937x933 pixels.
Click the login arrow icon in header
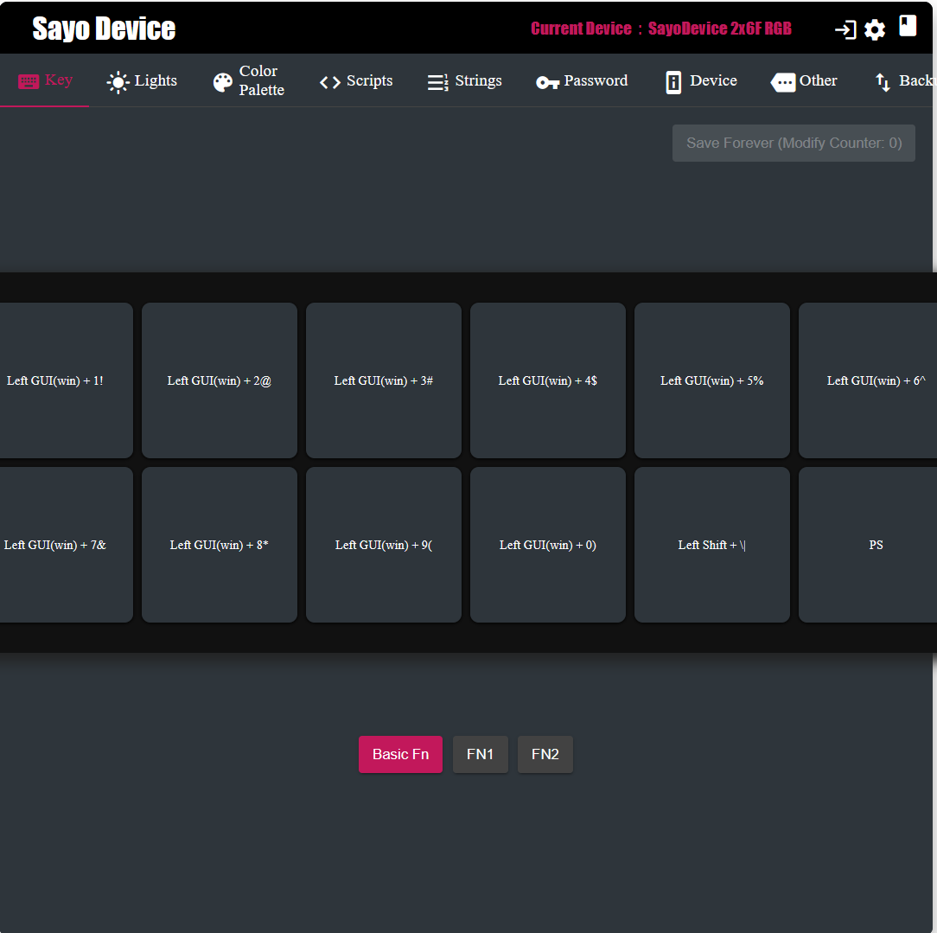(x=845, y=29)
